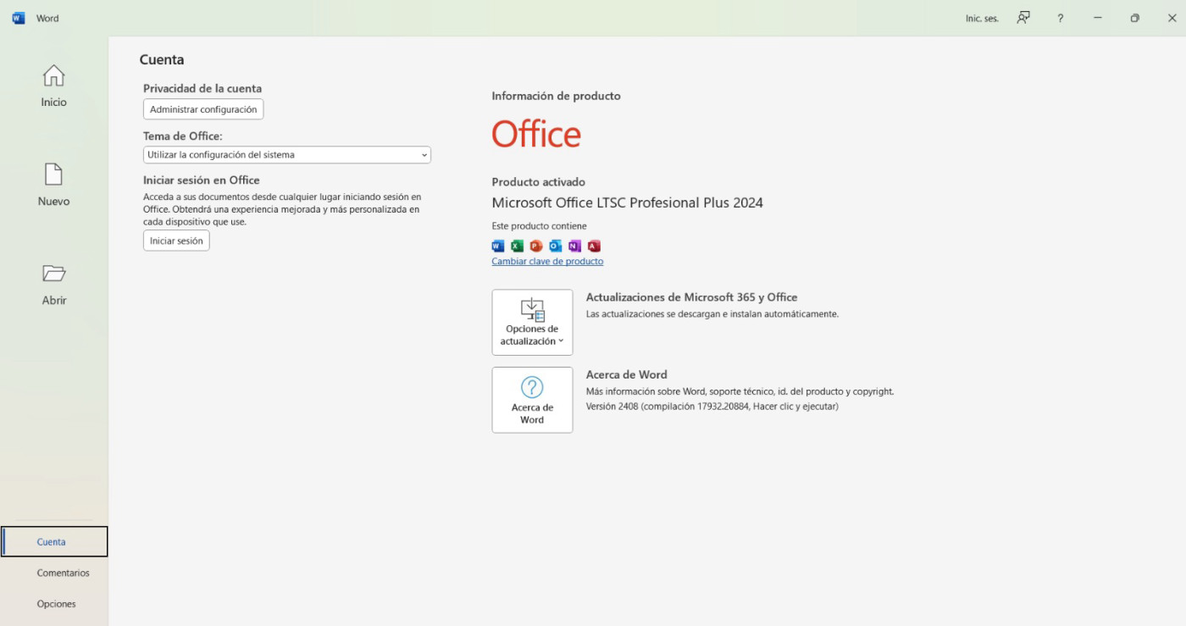This screenshot has height=626, width=1186.
Task: Click the Word logo in title bar
Action: point(19,18)
